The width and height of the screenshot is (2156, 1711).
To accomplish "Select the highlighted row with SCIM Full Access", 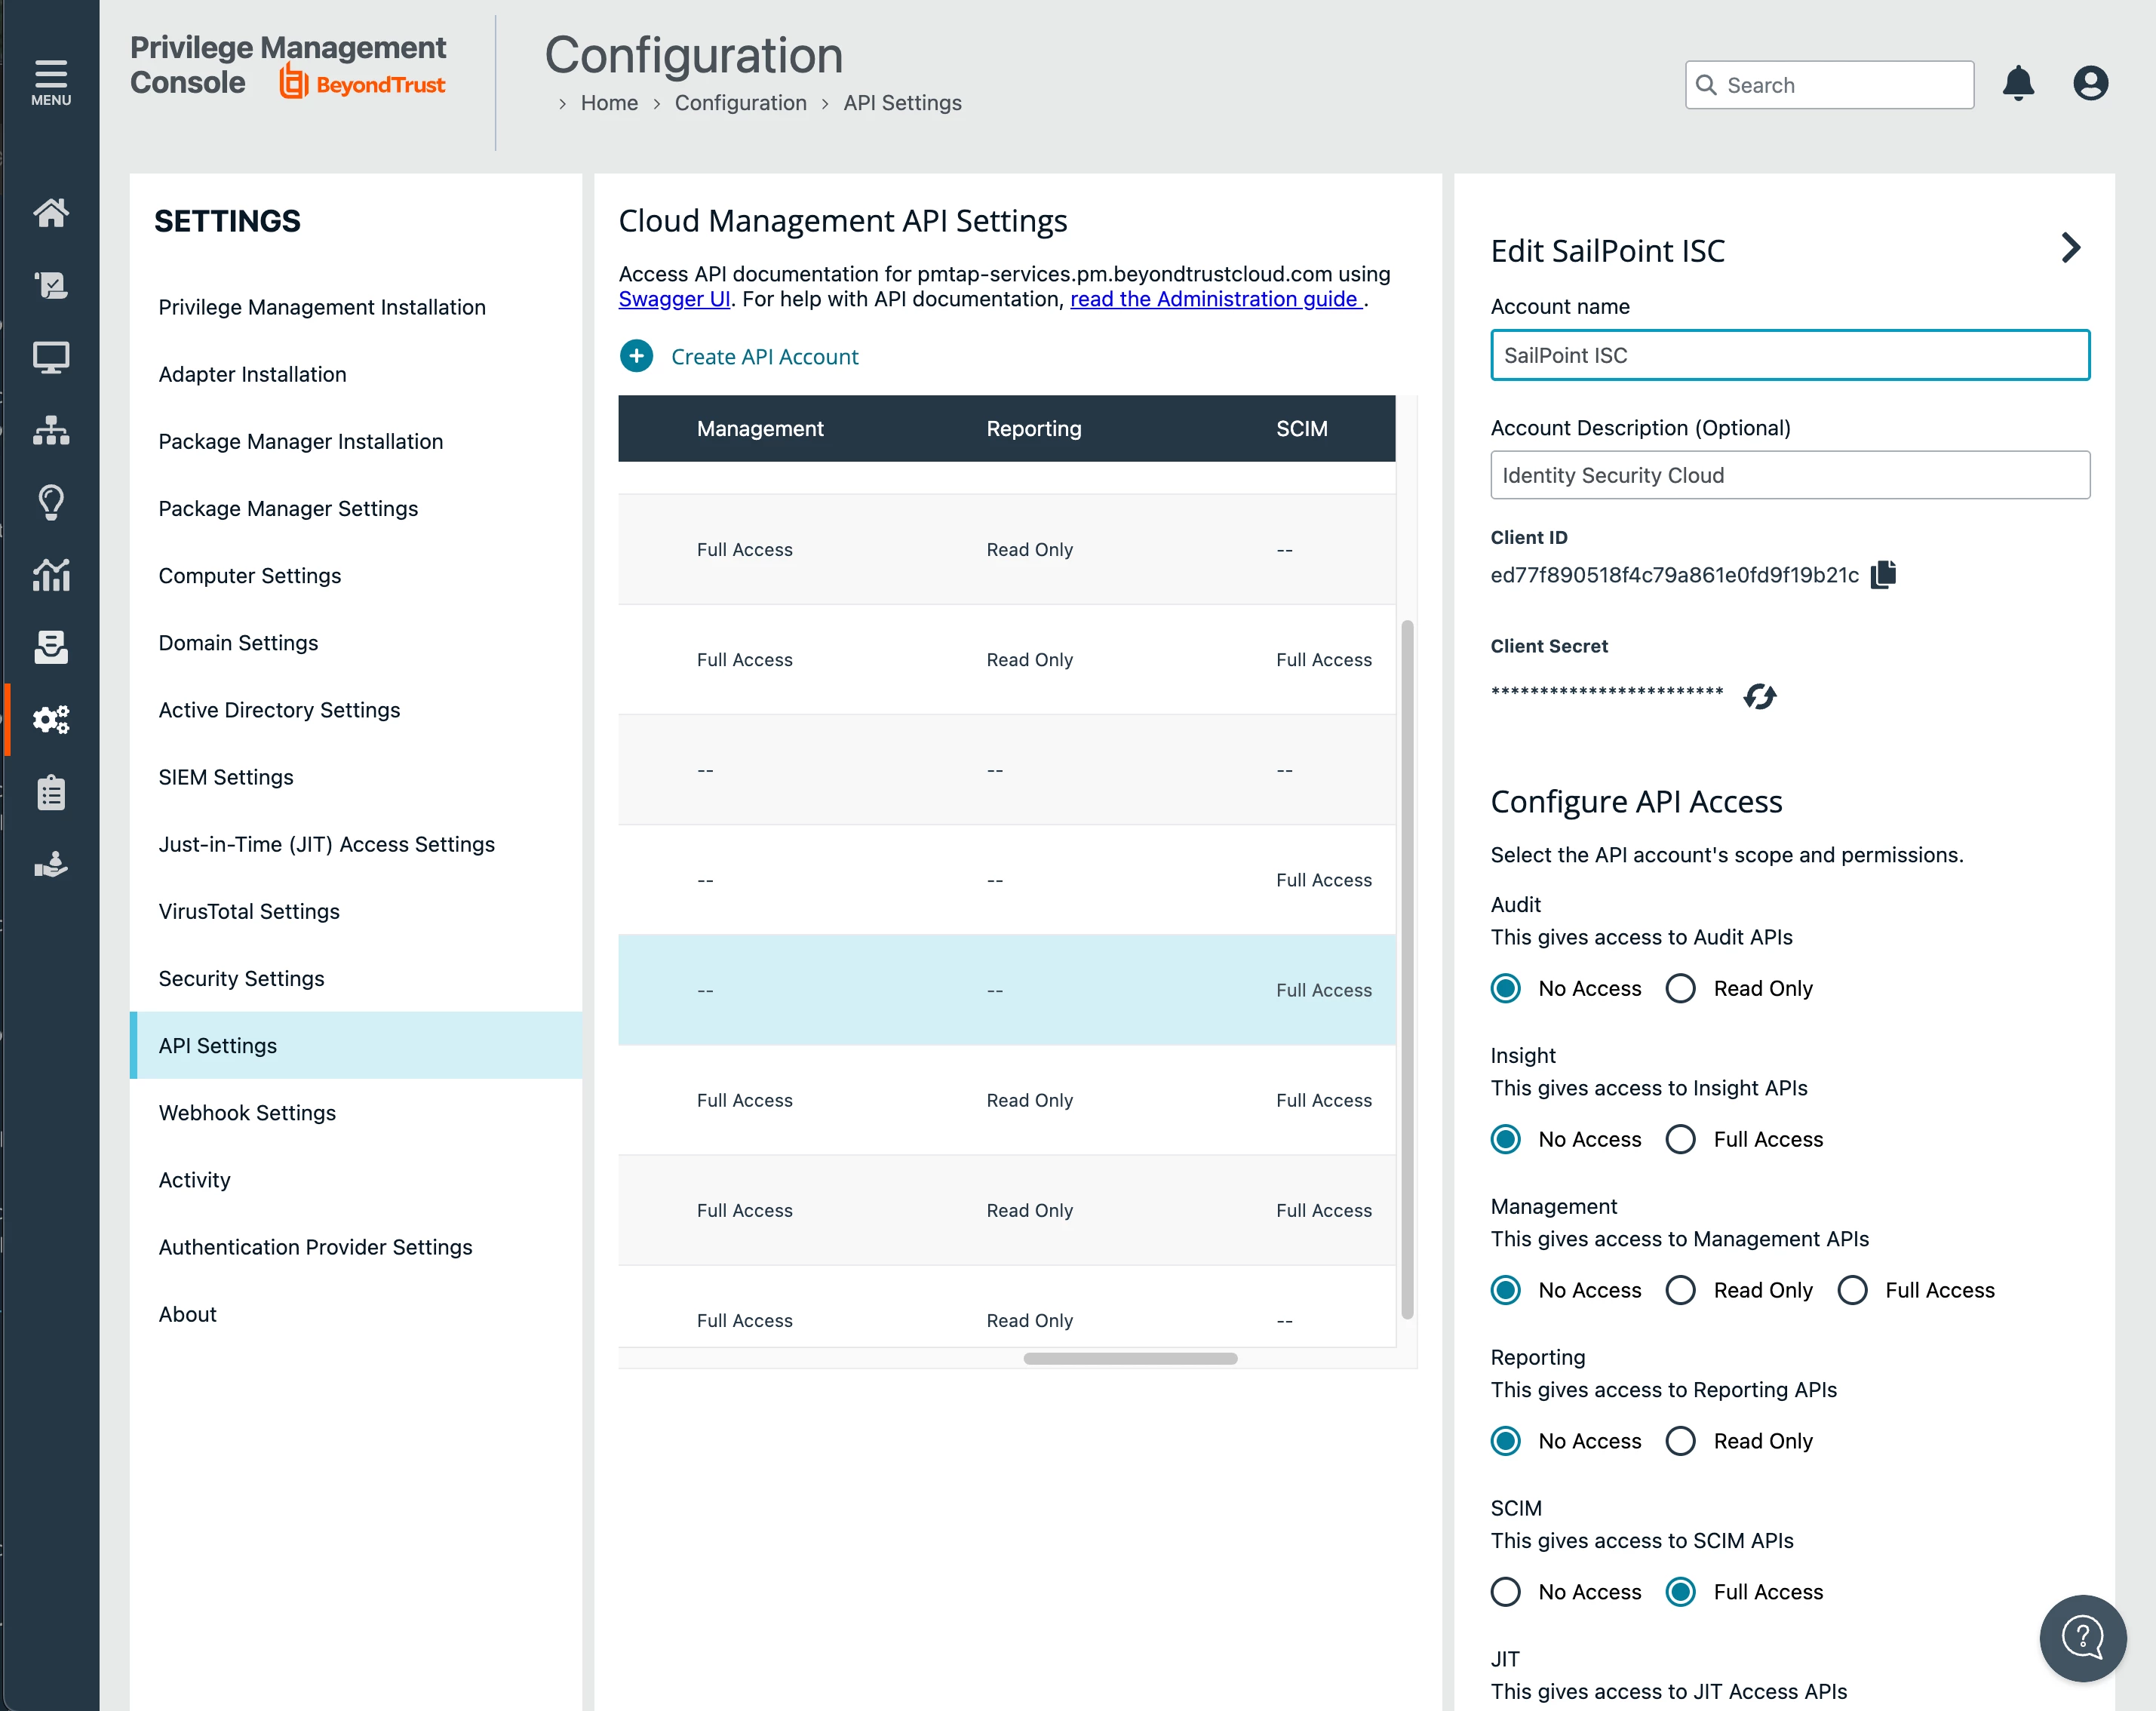I will pos(1007,990).
